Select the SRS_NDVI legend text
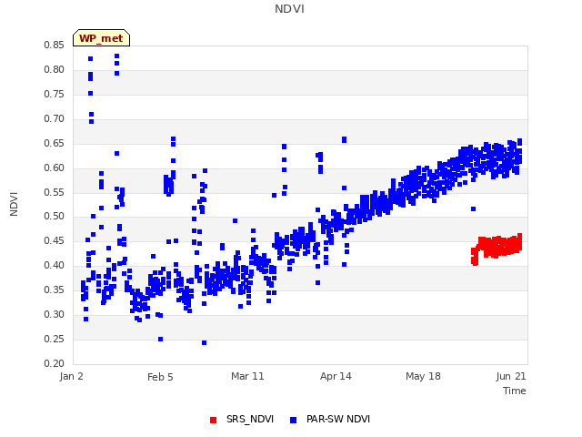Viewport: 582px width, 437px height. [250, 419]
